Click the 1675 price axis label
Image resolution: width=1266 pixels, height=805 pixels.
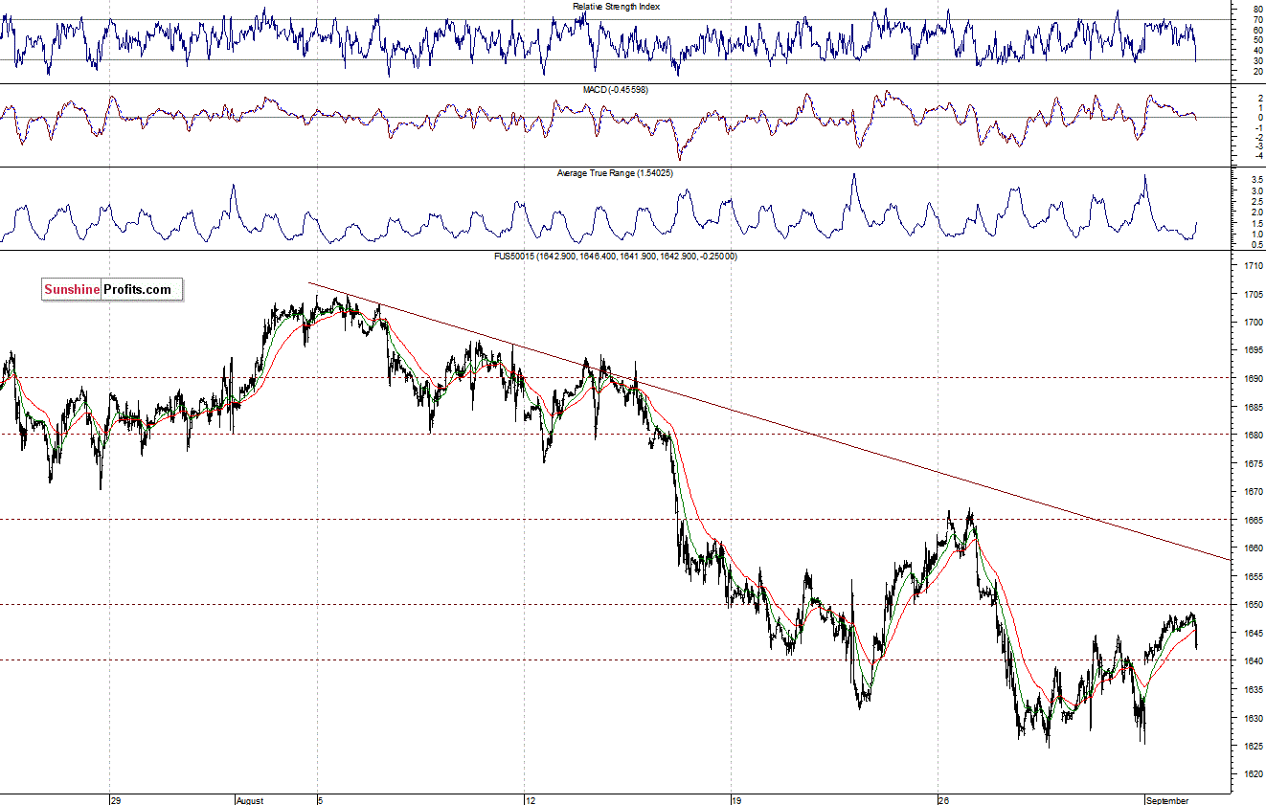pyautogui.click(x=1252, y=463)
